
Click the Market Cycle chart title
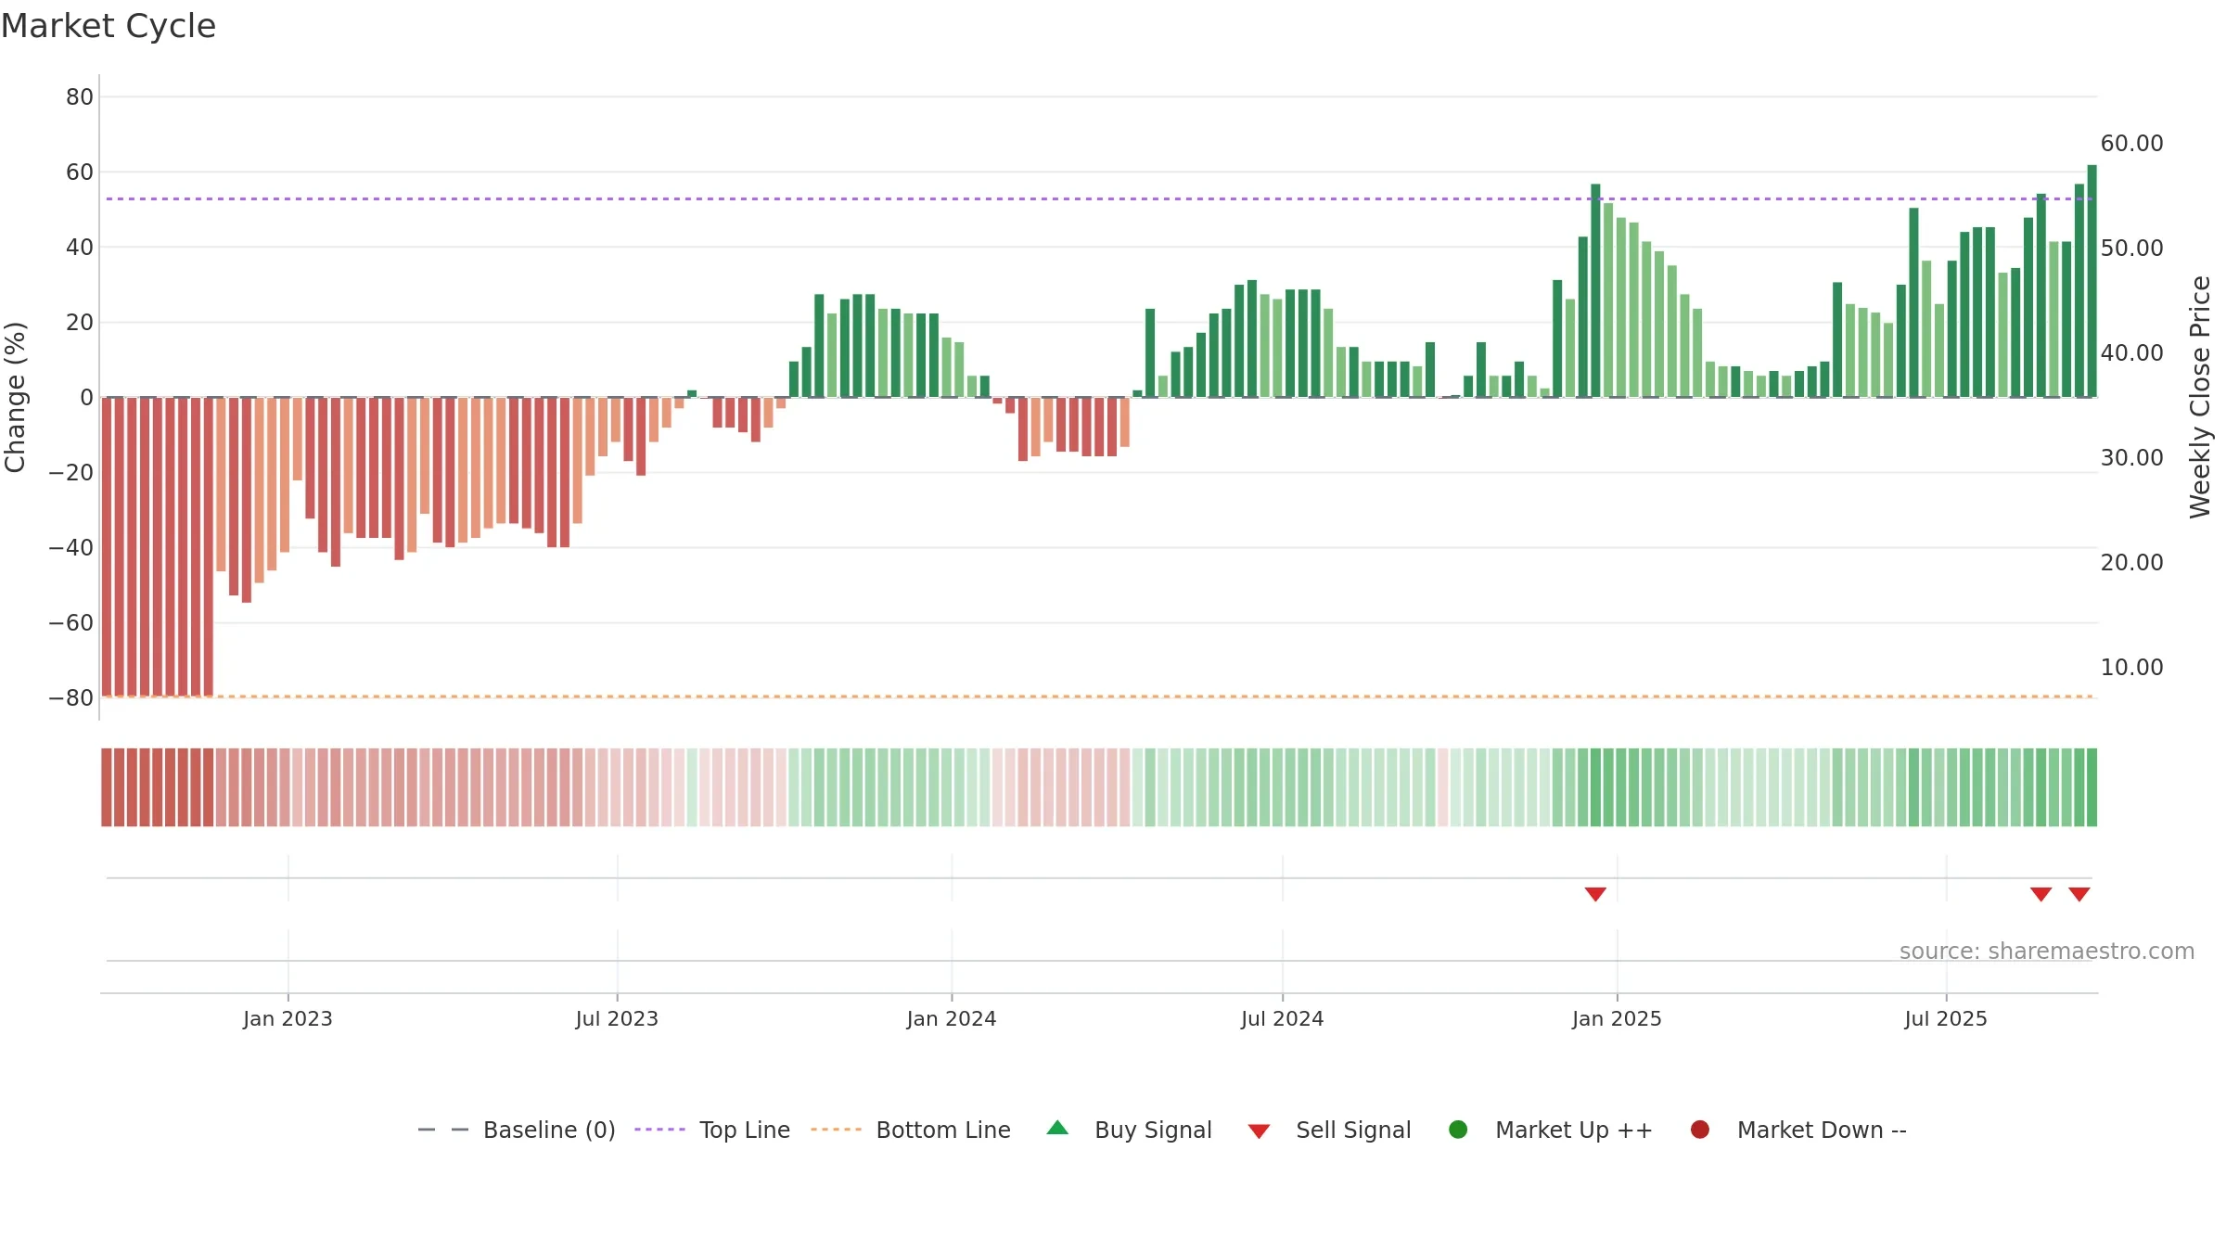(109, 26)
